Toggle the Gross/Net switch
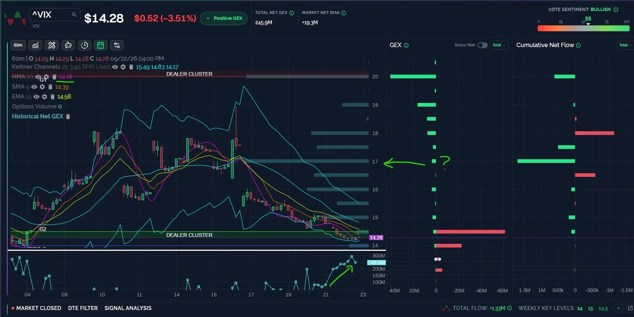 [x=483, y=45]
